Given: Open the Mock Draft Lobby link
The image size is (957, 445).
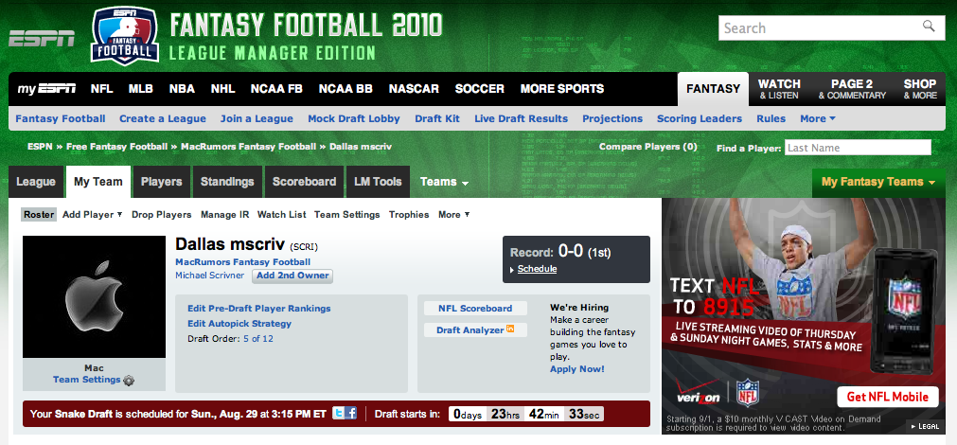Looking at the screenshot, I should [x=353, y=118].
